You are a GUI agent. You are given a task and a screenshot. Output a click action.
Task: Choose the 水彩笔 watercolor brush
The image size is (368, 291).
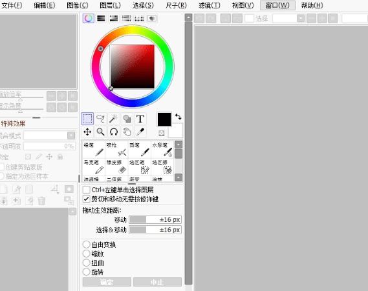pos(162,149)
